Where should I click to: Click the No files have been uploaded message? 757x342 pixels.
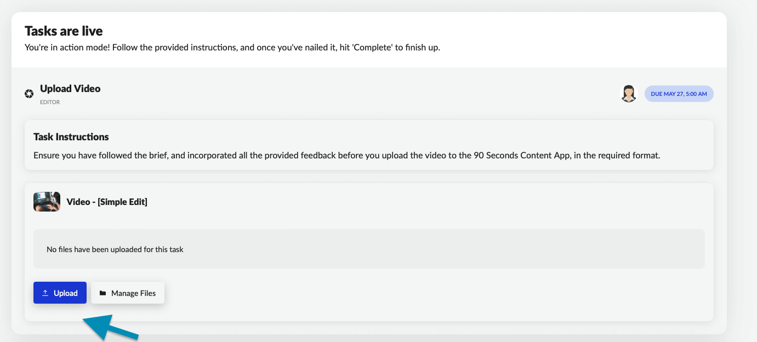click(115, 249)
